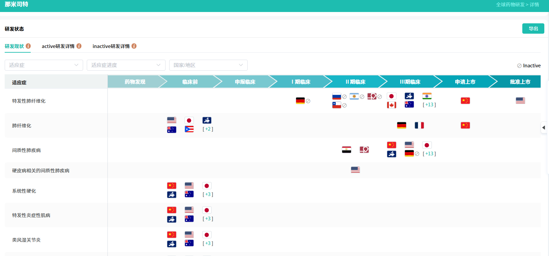Click the 申请上市 stage header

pos(465,82)
